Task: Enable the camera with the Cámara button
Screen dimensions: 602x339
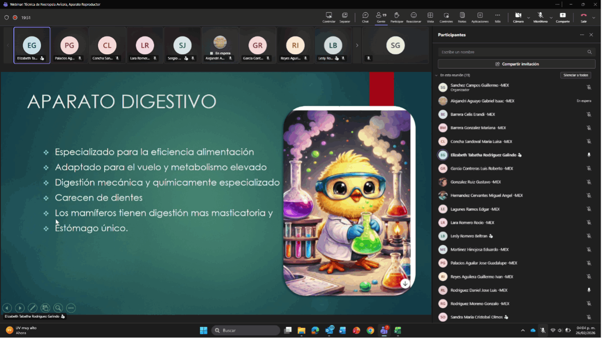Action: click(517, 17)
